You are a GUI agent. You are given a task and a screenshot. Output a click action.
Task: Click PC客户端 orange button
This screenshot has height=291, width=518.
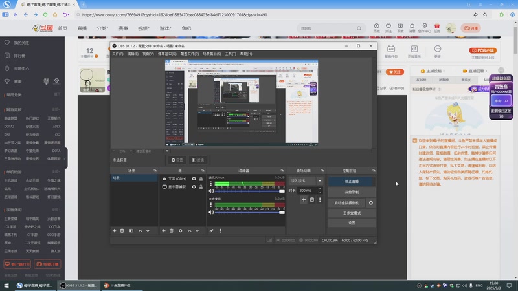[482, 50]
